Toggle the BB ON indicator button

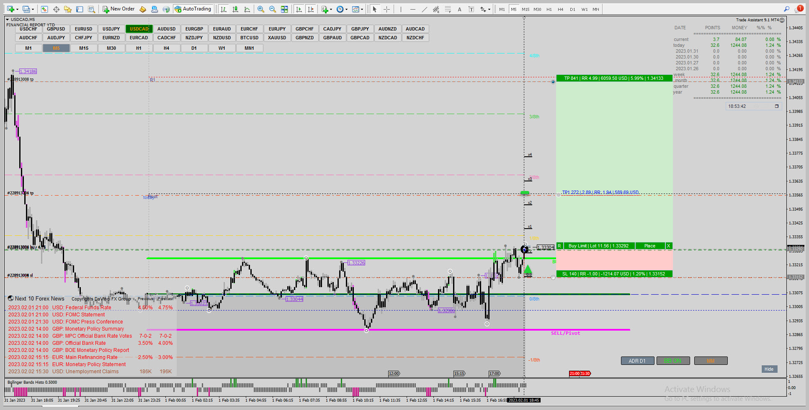coord(673,361)
